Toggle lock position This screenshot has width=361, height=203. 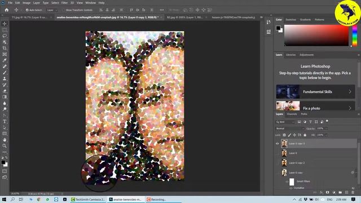294,135
